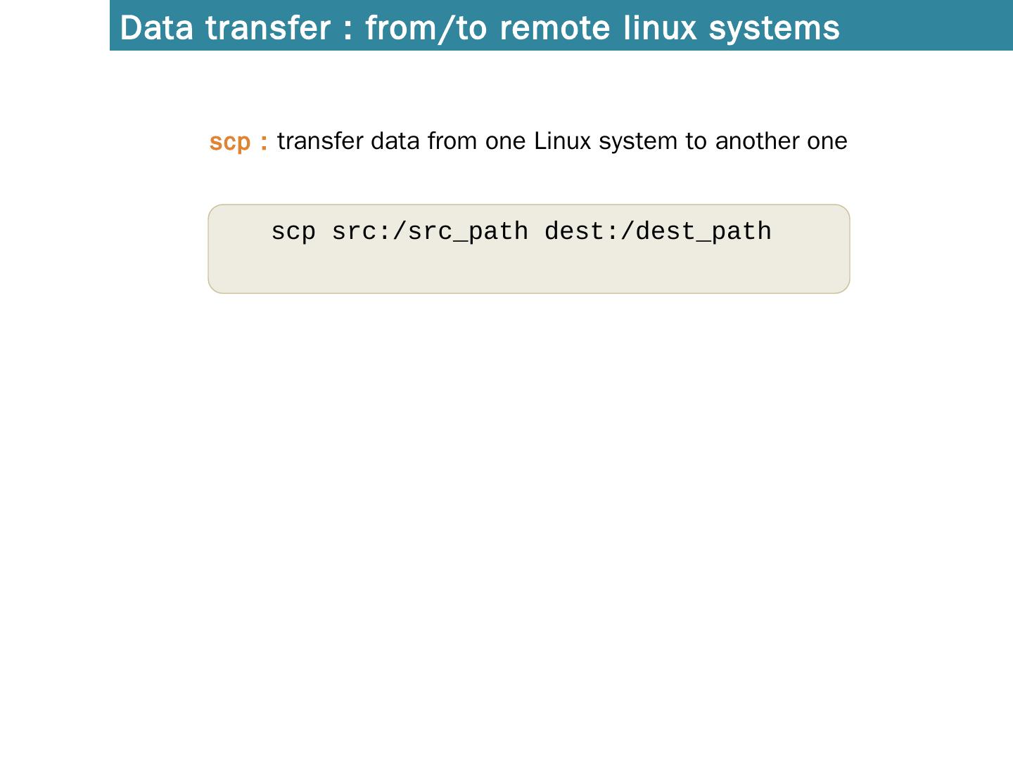
Task: Click the blank white area below the code box
Action: point(528,492)
